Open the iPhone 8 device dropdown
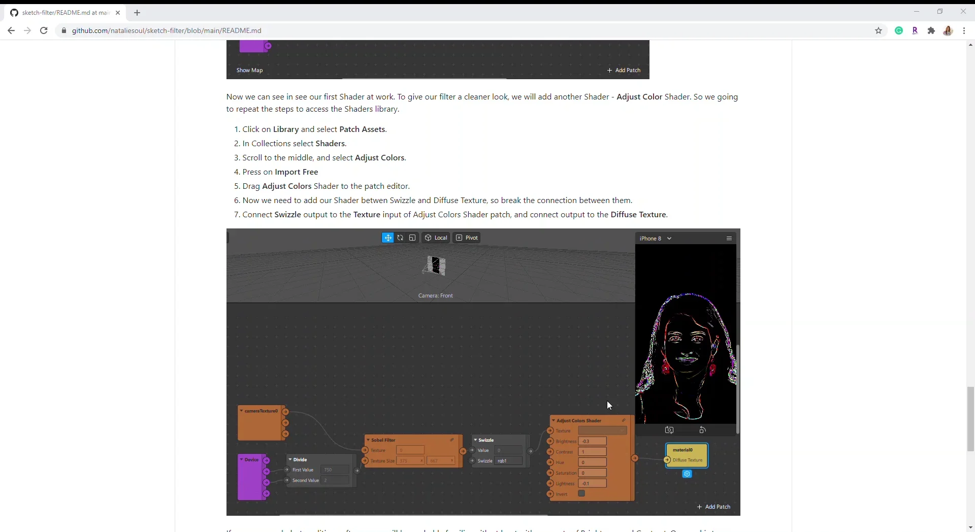Screen dimensions: 975x532 [x=656, y=238]
